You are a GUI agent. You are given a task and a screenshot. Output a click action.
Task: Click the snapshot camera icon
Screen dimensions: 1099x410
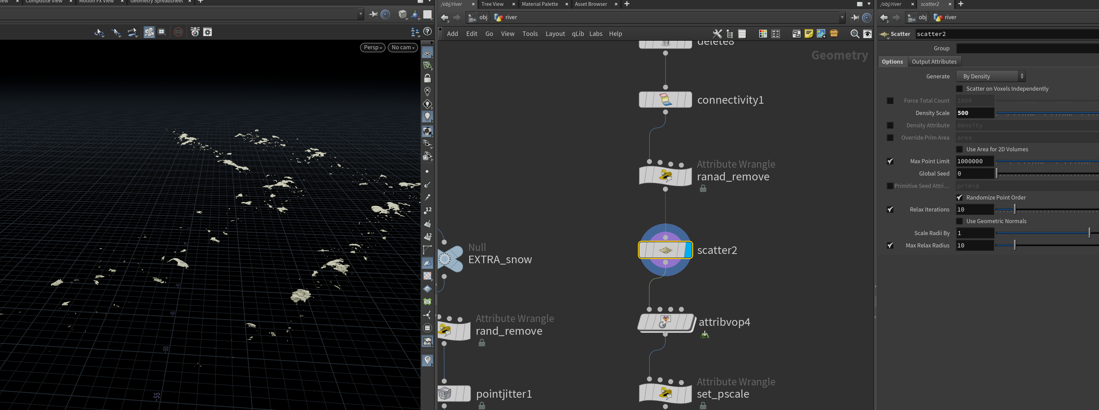pos(195,32)
